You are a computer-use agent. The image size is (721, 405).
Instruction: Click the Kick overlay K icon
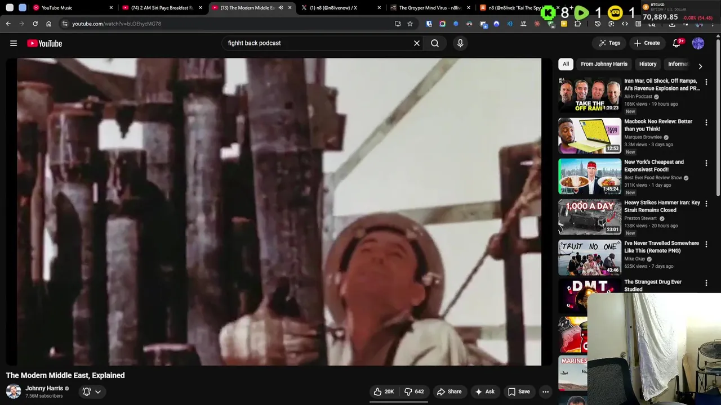click(549, 13)
